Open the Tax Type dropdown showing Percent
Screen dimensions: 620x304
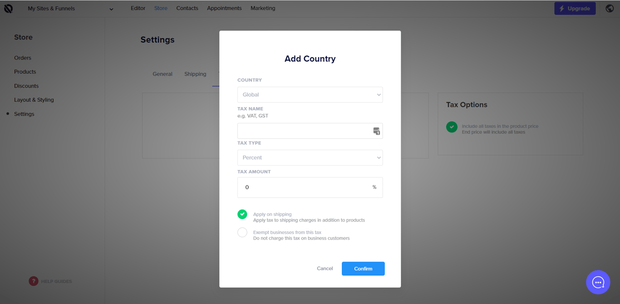pos(310,158)
